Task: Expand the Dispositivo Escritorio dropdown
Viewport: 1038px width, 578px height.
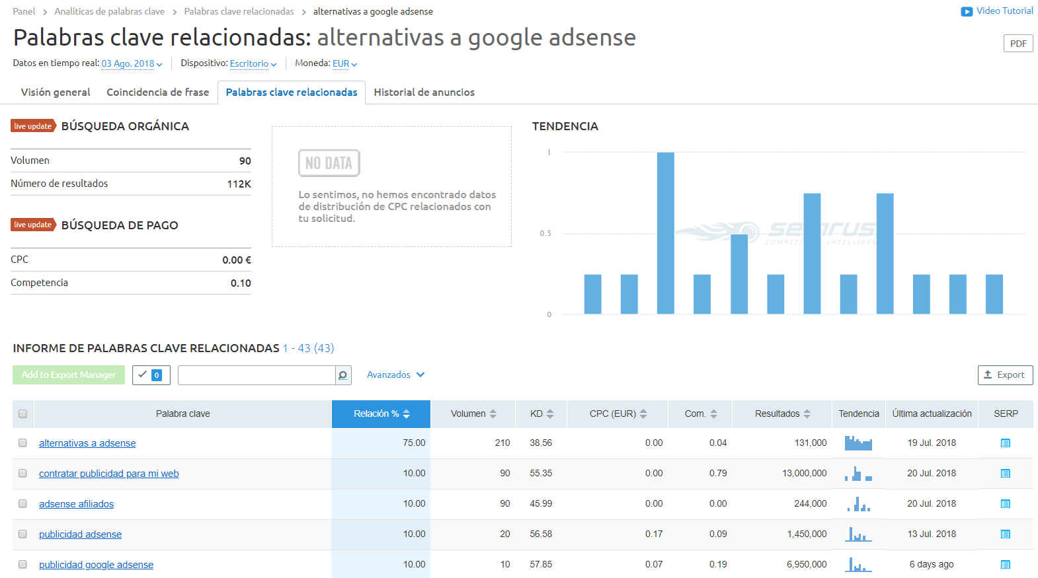Action: point(253,64)
